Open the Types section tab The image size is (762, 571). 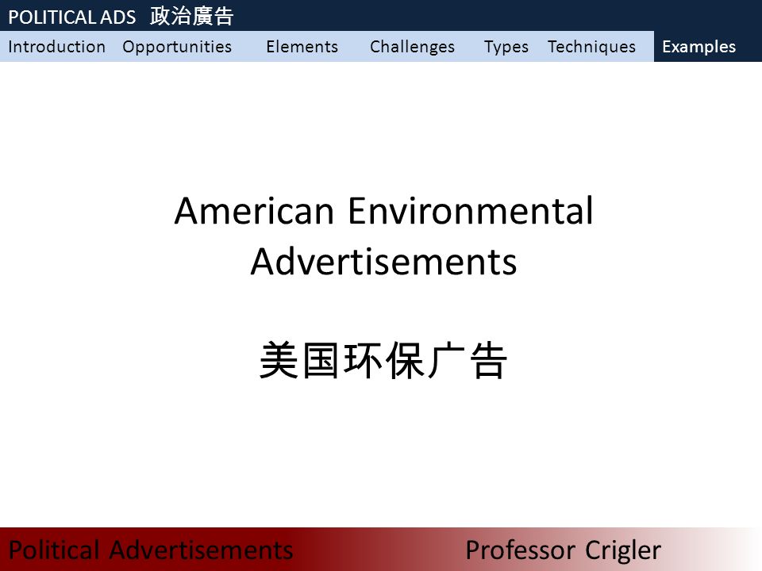click(x=506, y=47)
